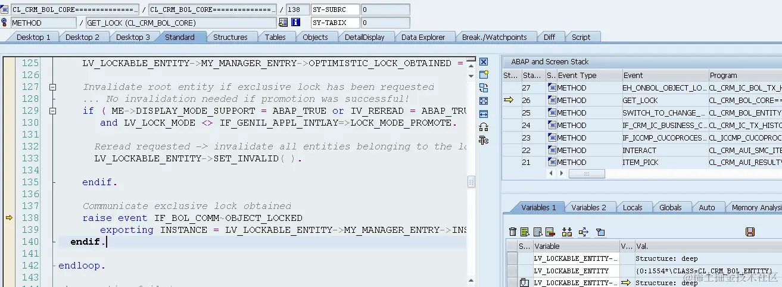Open the DetailDisplay tab

click(364, 37)
